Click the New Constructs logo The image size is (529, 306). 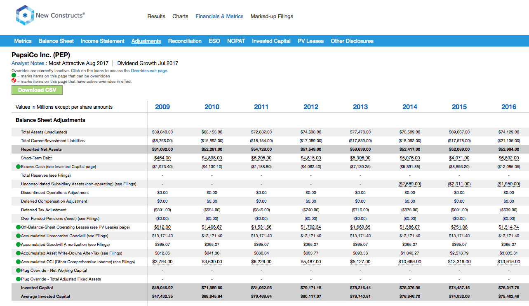point(50,16)
